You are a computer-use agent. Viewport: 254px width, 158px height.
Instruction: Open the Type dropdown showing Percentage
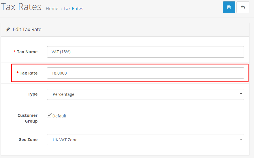pos(146,94)
